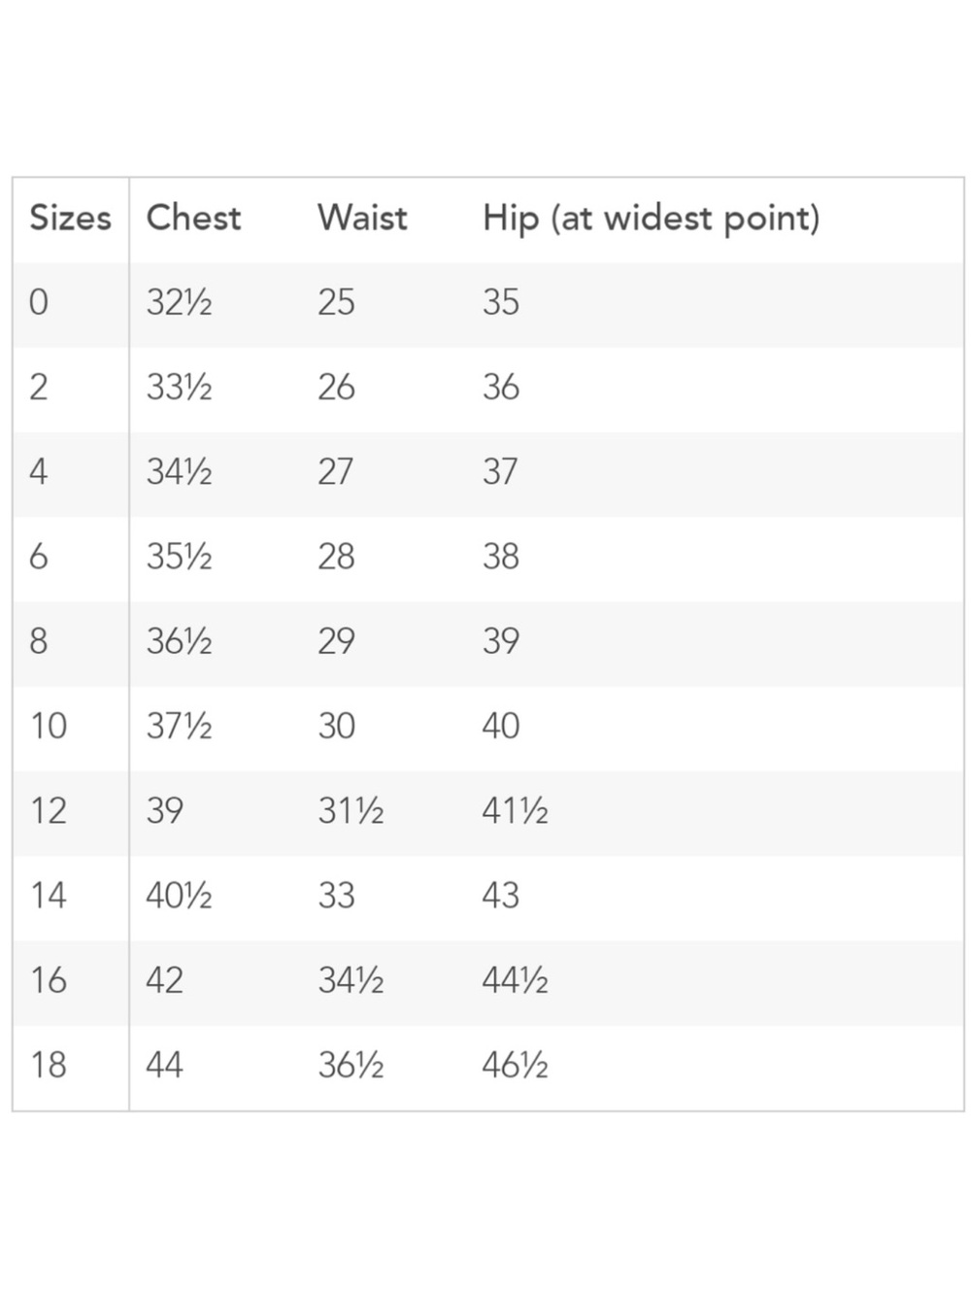Click hip value 43 in size 14 row
Image resolution: width=971 pixels, height=1295 pixels.
click(x=500, y=895)
